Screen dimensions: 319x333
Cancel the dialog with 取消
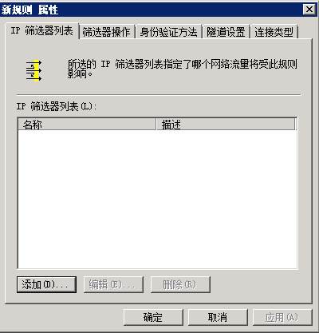pos(218,317)
